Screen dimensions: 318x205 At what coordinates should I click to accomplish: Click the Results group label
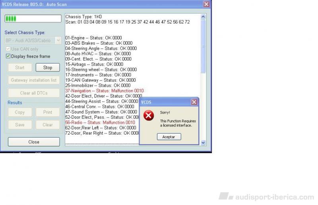(15, 103)
